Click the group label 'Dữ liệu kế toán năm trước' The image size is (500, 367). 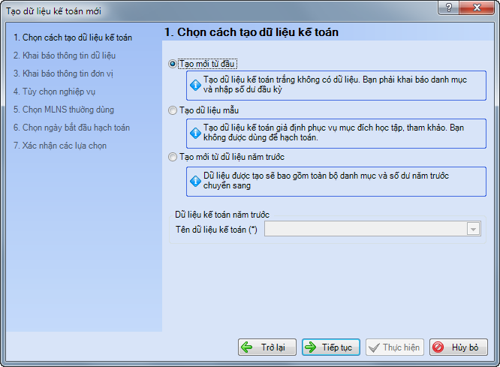(222, 215)
